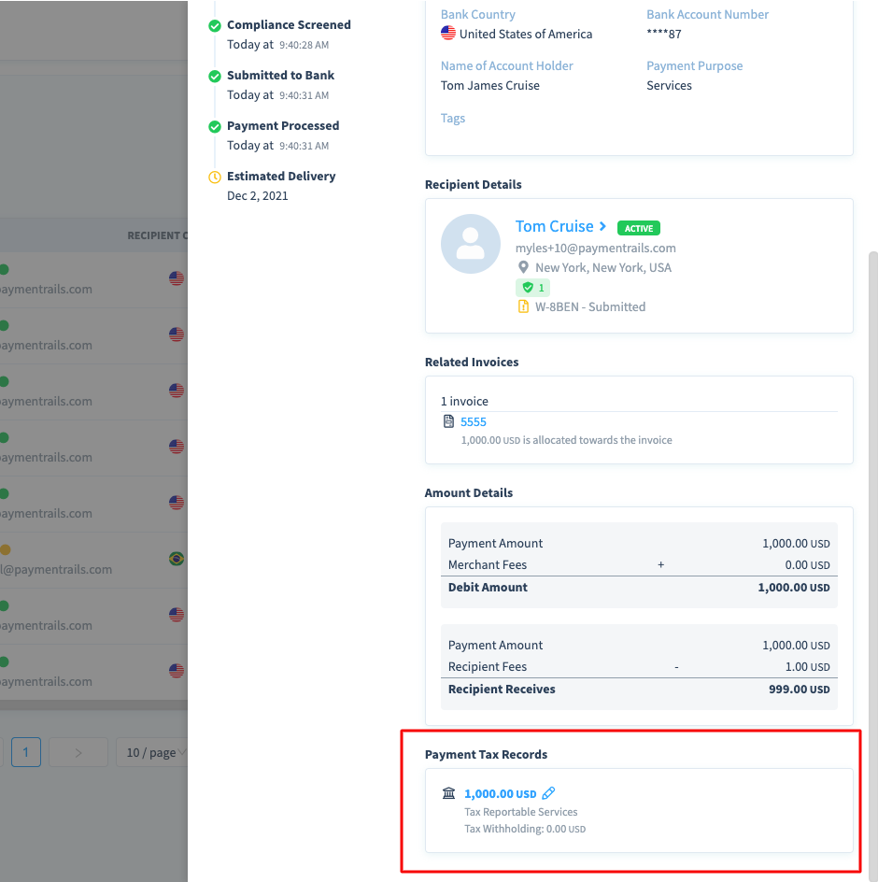The width and height of the screenshot is (878, 882).
Task: Open the Tom Cruise recipient link
Action: tap(554, 226)
